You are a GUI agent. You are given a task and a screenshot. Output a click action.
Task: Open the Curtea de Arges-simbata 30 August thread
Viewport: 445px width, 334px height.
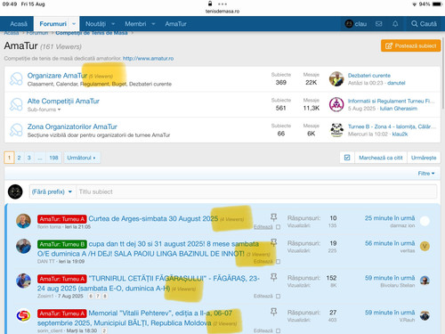pos(153,219)
